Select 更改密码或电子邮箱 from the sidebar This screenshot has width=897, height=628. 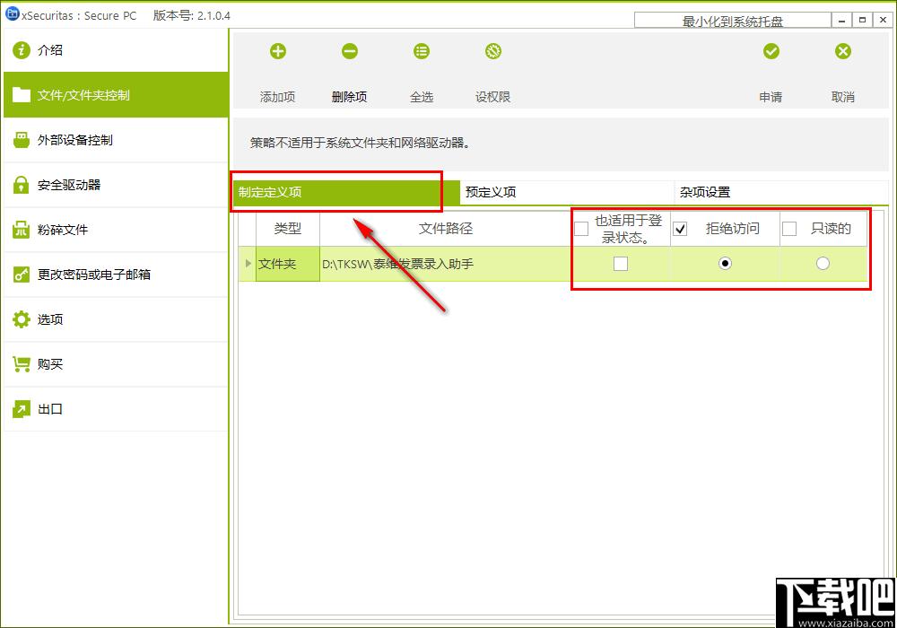tap(116, 275)
